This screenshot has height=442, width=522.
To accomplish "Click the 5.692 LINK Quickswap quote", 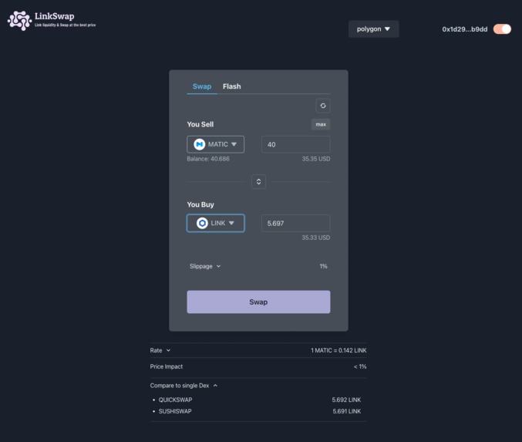I will coord(346,400).
